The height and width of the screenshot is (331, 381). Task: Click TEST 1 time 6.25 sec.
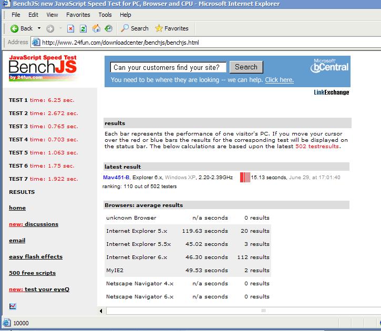coord(42,100)
